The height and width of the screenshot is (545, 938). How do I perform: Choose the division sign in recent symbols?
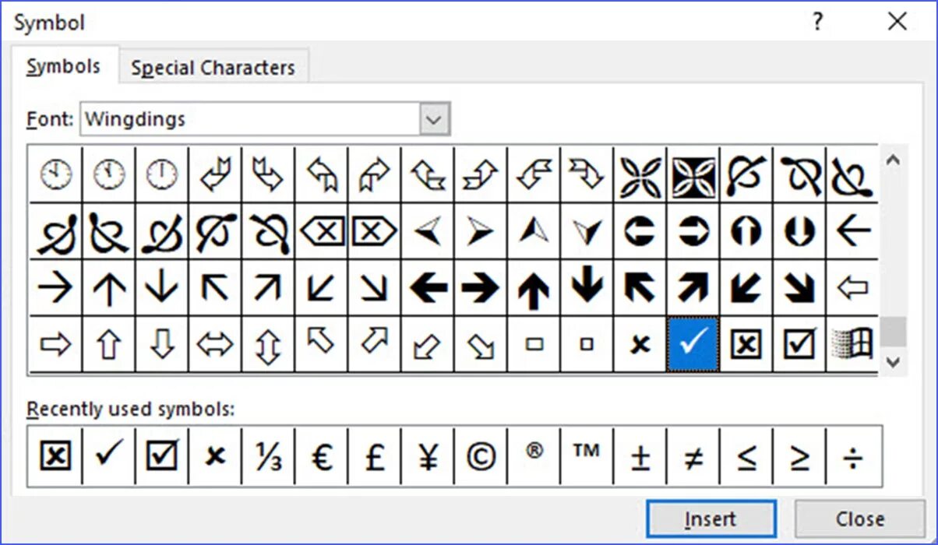854,456
